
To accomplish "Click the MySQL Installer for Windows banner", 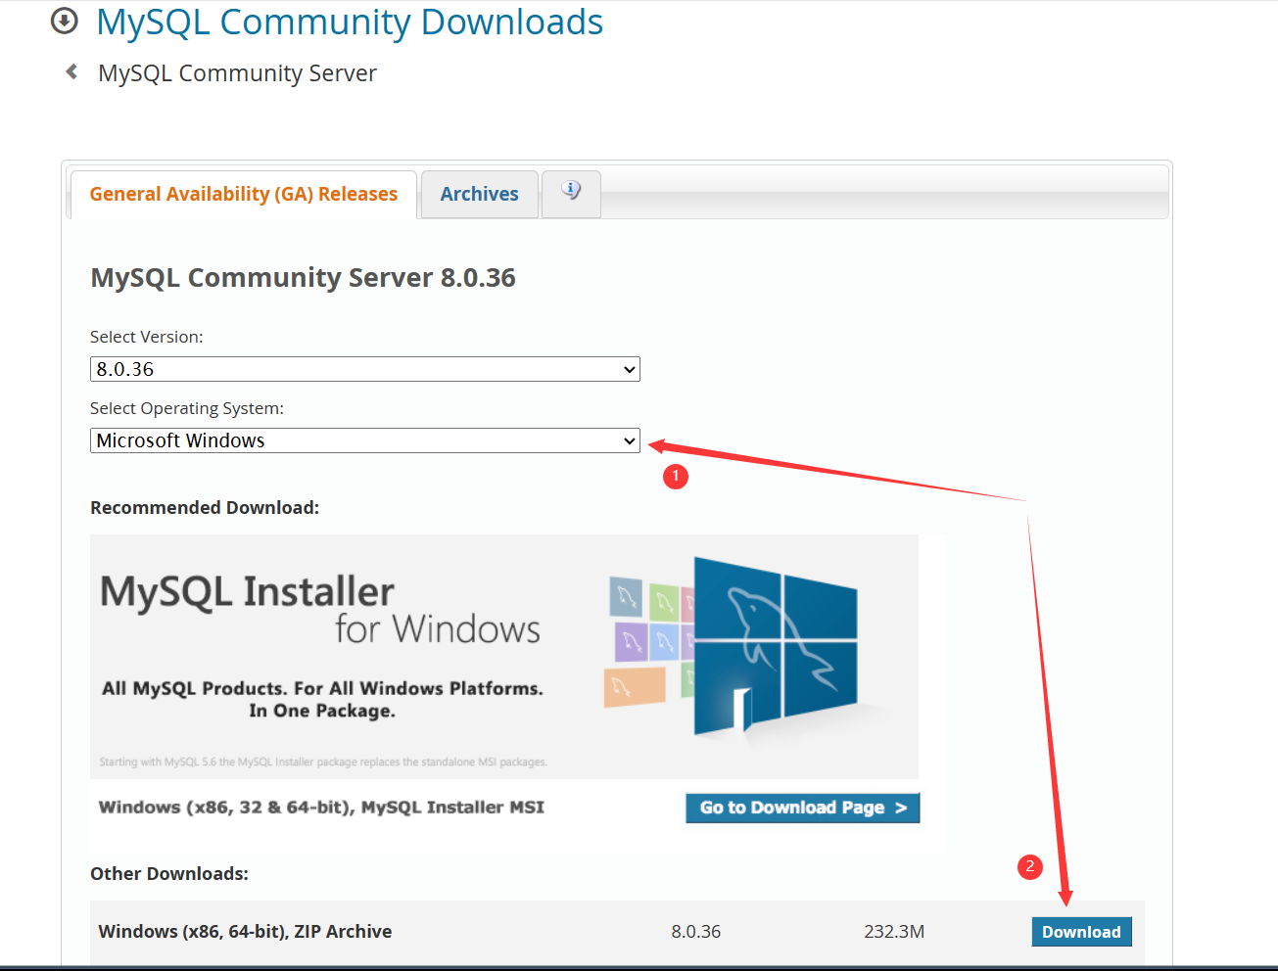I will pyautogui.click(x=504, y=656).
